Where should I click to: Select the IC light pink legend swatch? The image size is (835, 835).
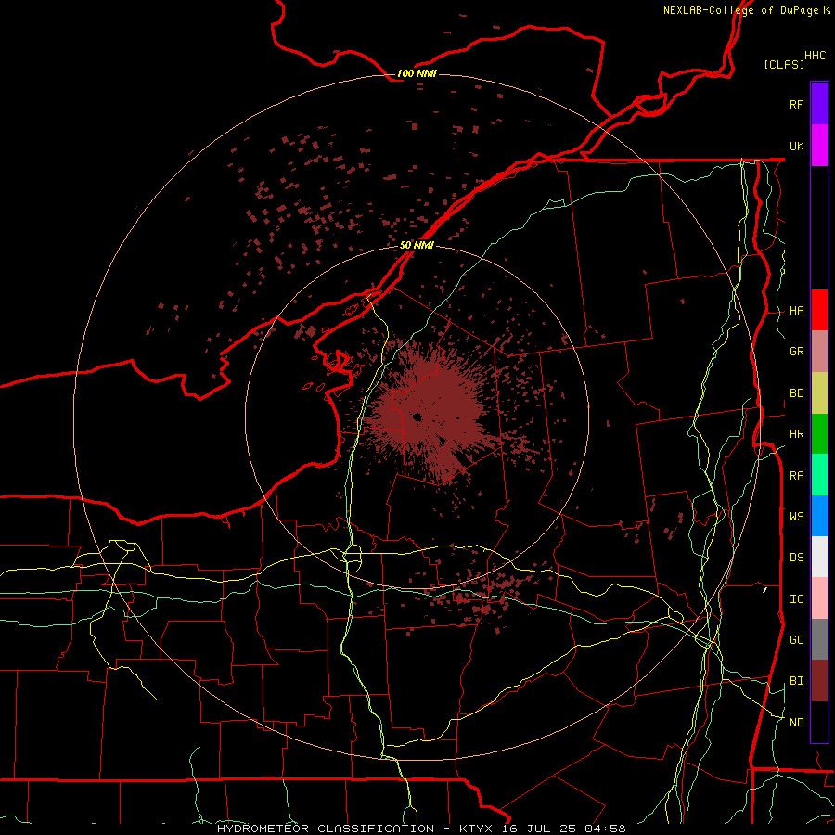tap(819, 598)
